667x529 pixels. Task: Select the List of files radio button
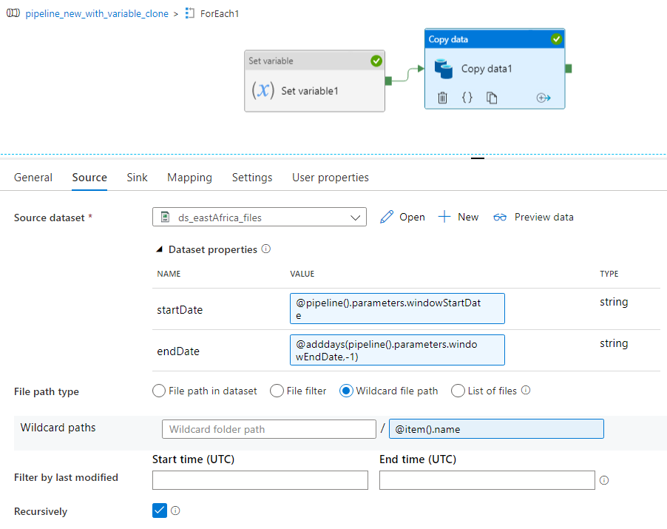pyautogui.click(x=458, y=391)
